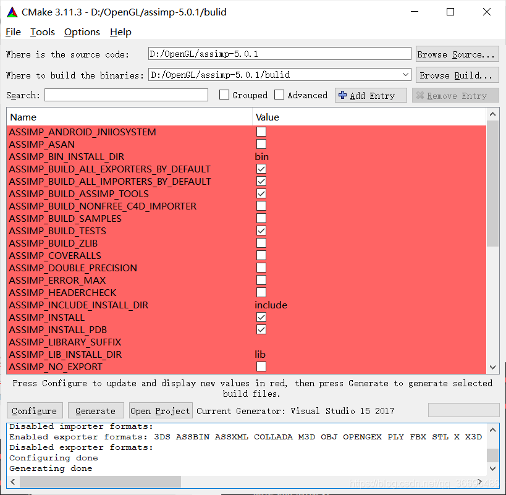Screen dimensions: 506x495
Task: Toggle ASSIMP_ANDROID_JNIIOSYSTEM checkbox
Action: point(261,132)
